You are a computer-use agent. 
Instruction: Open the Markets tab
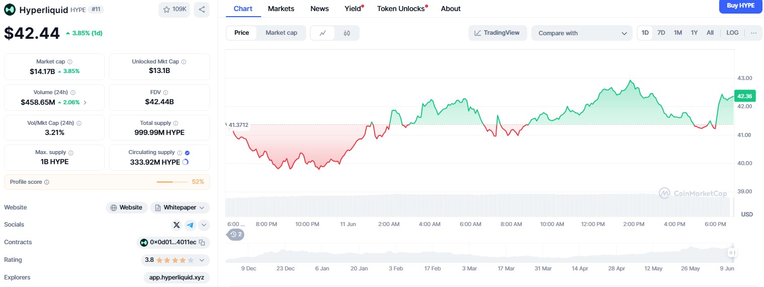coord(281,9)
